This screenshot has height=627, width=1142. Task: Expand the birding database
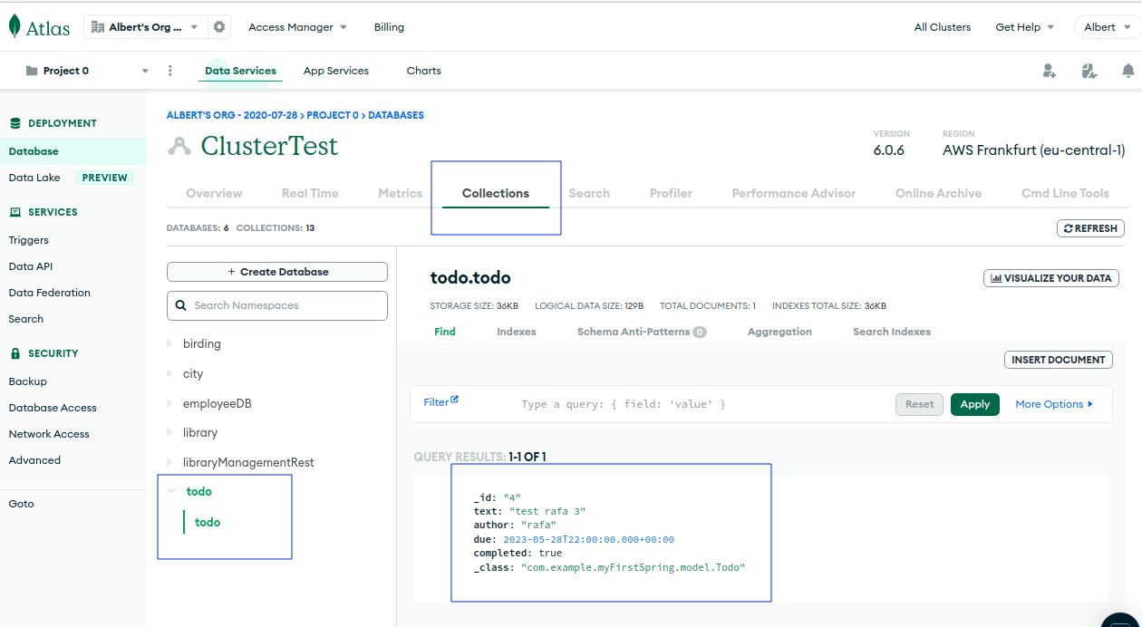(169, 343)
